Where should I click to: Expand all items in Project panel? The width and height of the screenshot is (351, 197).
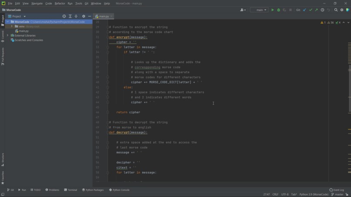70,17
